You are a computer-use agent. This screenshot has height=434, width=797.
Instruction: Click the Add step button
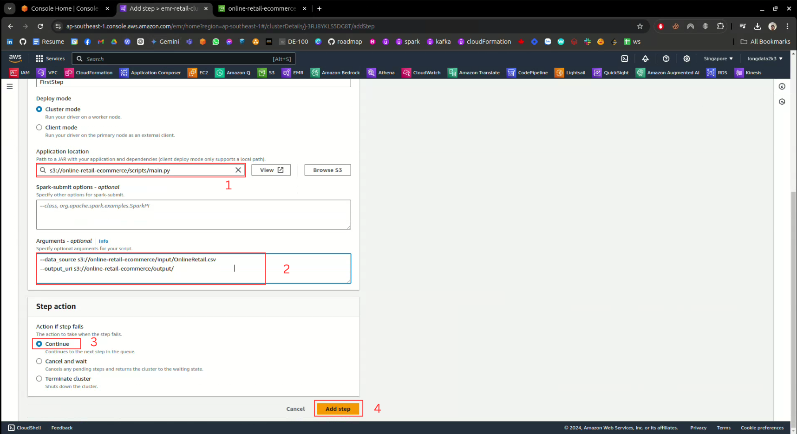click(x=338, y=409)
